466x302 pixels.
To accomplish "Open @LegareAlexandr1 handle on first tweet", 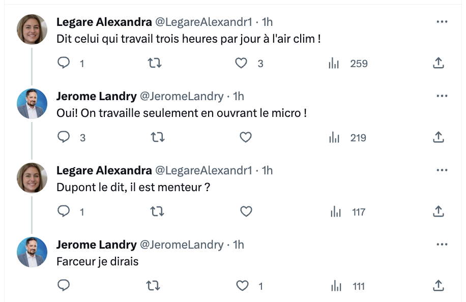I will click(x=203, y=22).
